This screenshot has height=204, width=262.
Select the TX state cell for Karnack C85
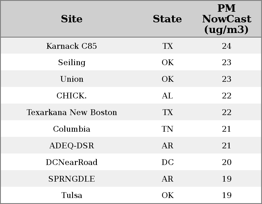(x=167, y=46)
